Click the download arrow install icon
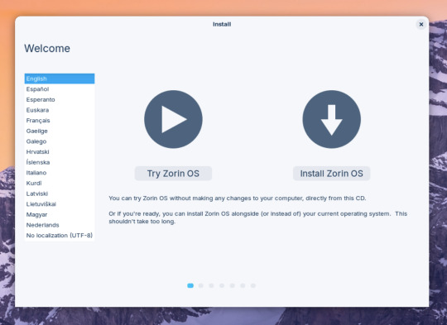Viewport: 447px width, 325px height. point(332,119)
